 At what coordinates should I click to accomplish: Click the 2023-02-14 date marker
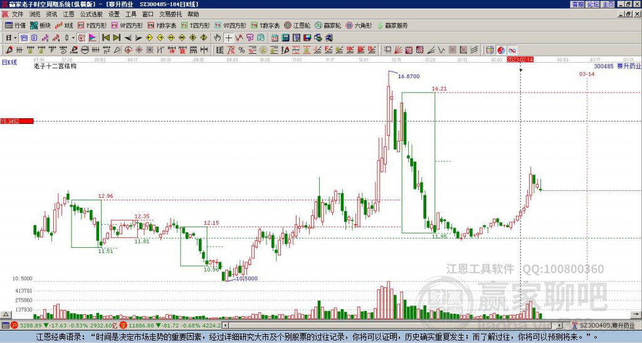520,59
